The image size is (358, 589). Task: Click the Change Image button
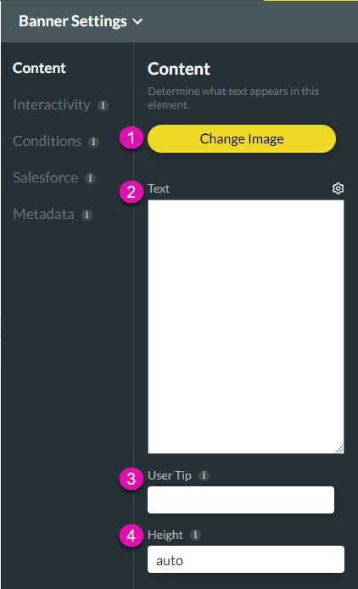(242, 139)
